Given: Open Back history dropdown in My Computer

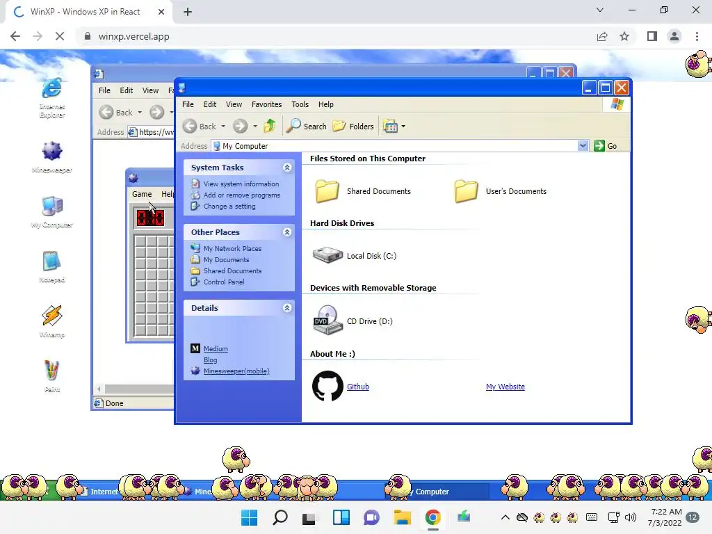Looking at the screenshot, I should click(223, 127).
